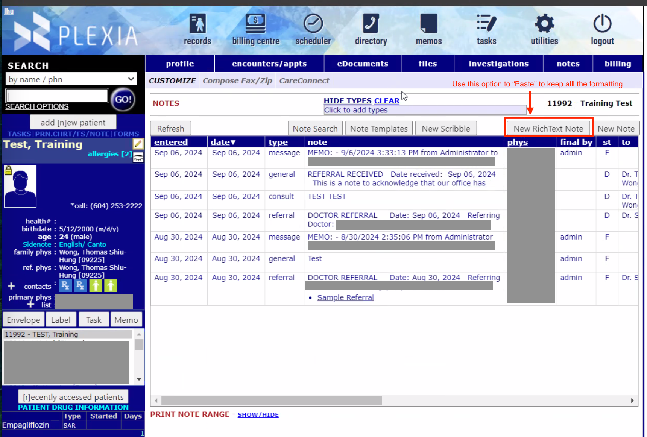Click the second Rx contact icon
Viewport: 647px width, 437px height.
(x=80, y=286)
